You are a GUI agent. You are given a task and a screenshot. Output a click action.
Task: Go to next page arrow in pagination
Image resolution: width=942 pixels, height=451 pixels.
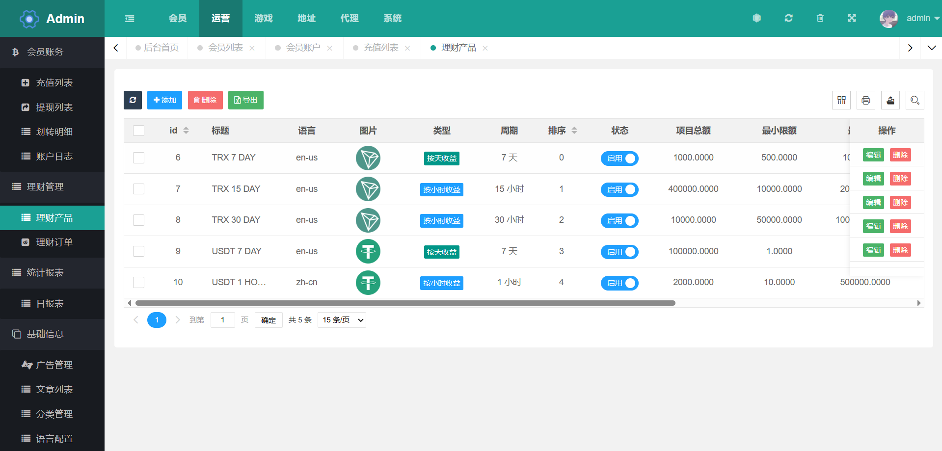[178, 320]
